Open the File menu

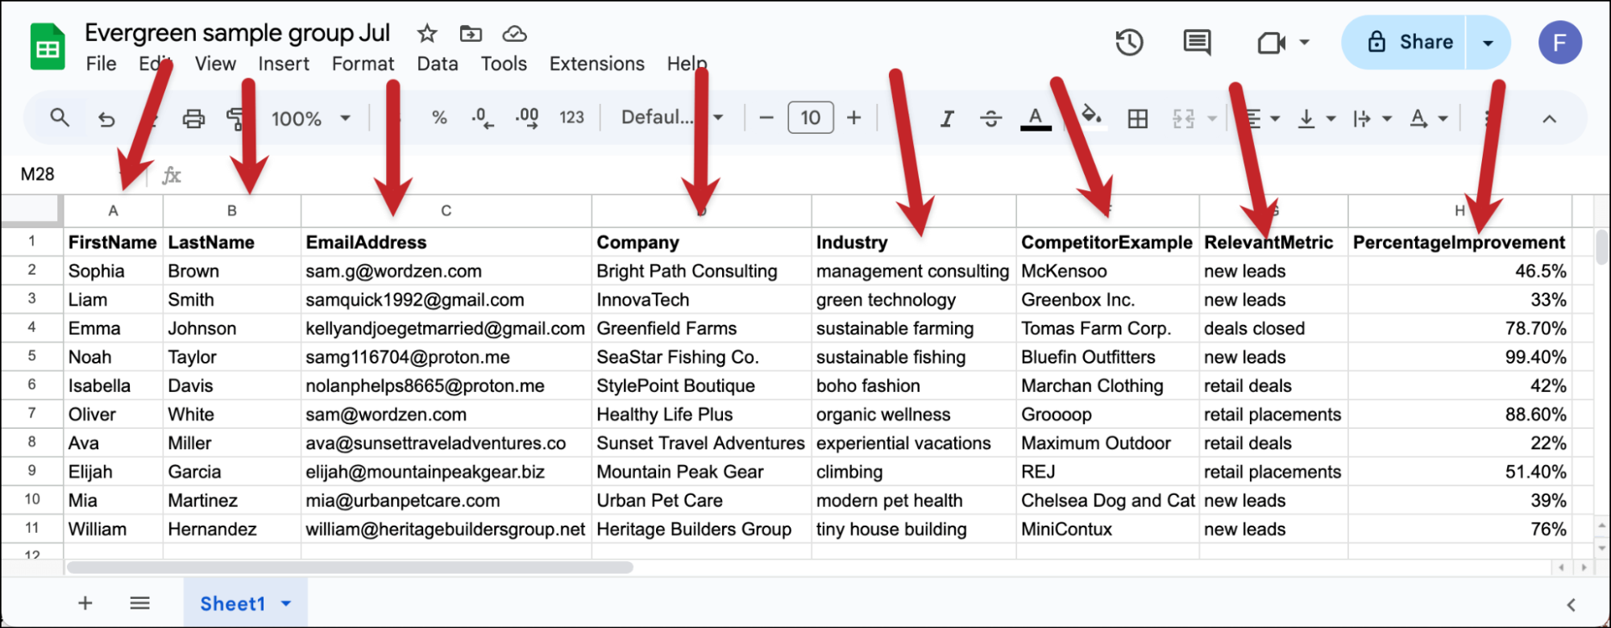(102, 64)
